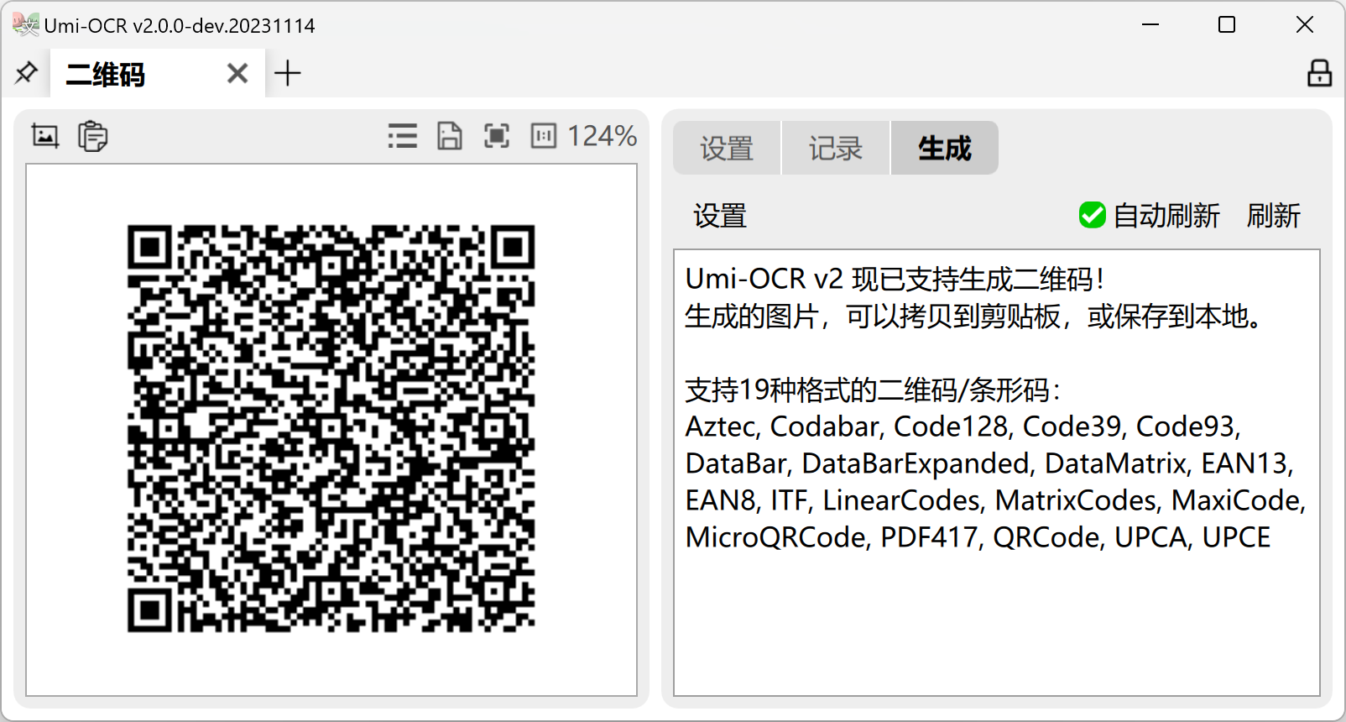Open 设置 under the 生成 tab
This screenshot has width=1346, height=722.
click(x=720, y=216)
